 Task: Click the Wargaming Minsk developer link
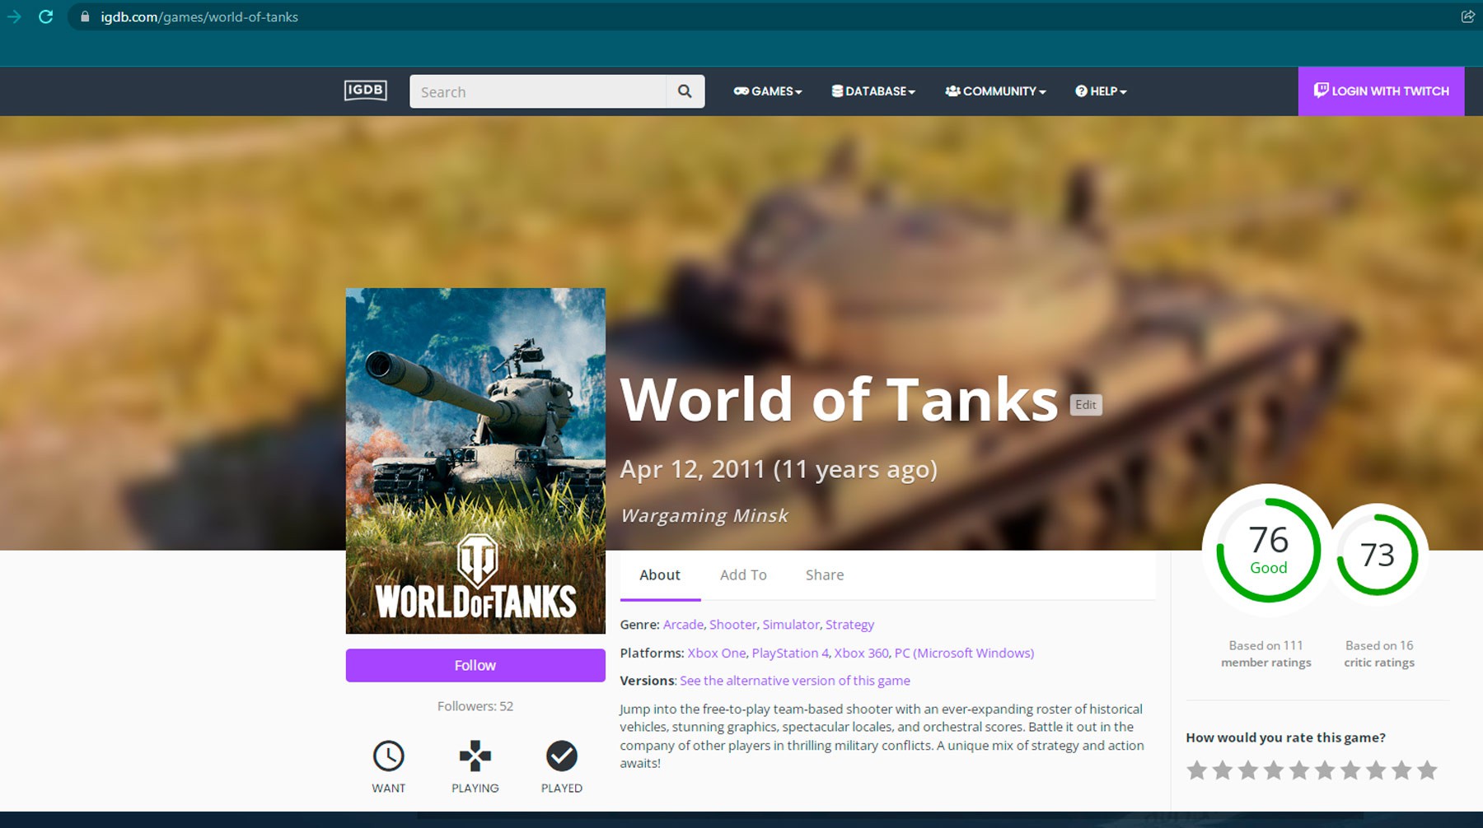coord(704,515)
